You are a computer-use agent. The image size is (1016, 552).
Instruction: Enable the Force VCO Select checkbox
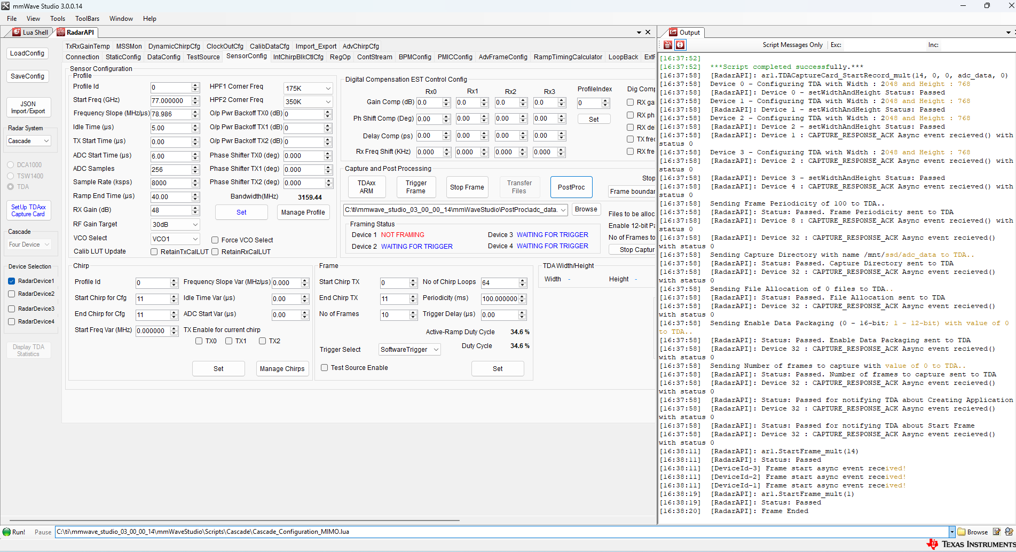(x=215, y=240)
